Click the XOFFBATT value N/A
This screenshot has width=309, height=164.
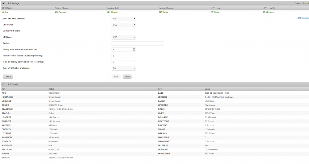(50, 146)
